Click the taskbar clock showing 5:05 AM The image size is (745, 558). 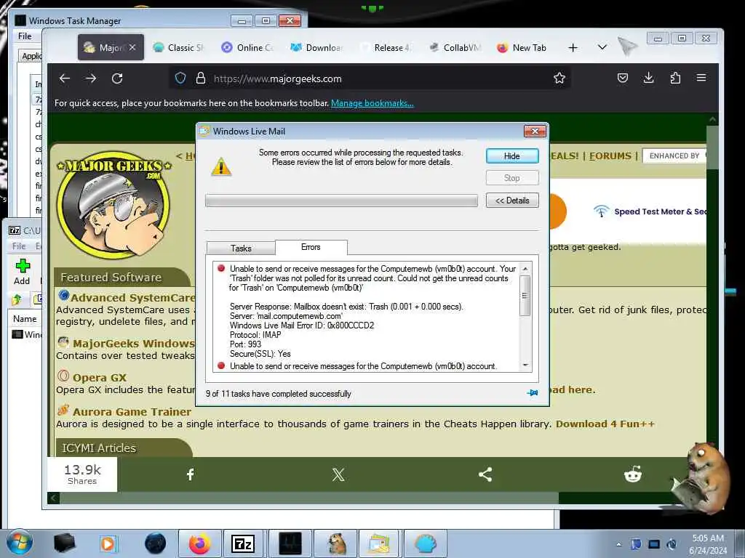point(708,544)
